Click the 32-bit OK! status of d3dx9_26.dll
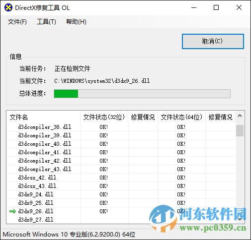Image resolution: width=251 pixels, height=240 pixels. coord(104,211)
